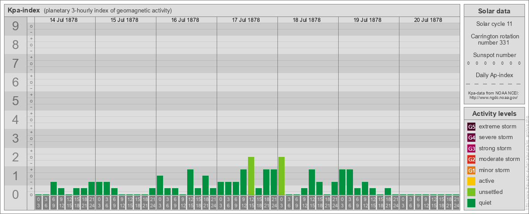The height and width of the screenshot is (214, 529).
Task: Click the Carrington rotation number 331 text
Action: 494,39
